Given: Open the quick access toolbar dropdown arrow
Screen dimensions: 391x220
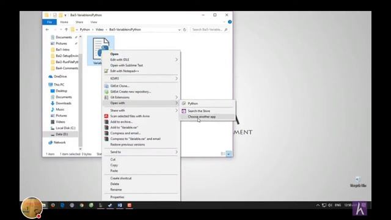Looking at the screenshot, I should coord(65,15).
